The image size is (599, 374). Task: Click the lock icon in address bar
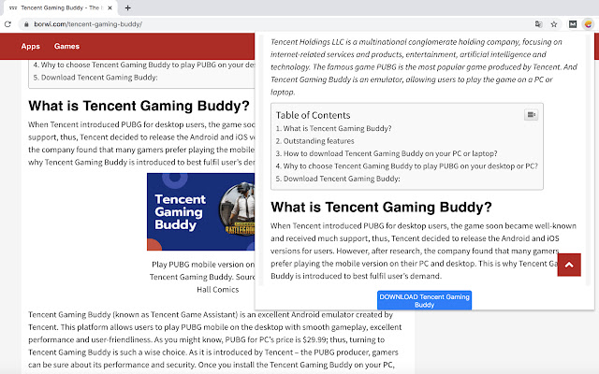[x=26, y=24]
